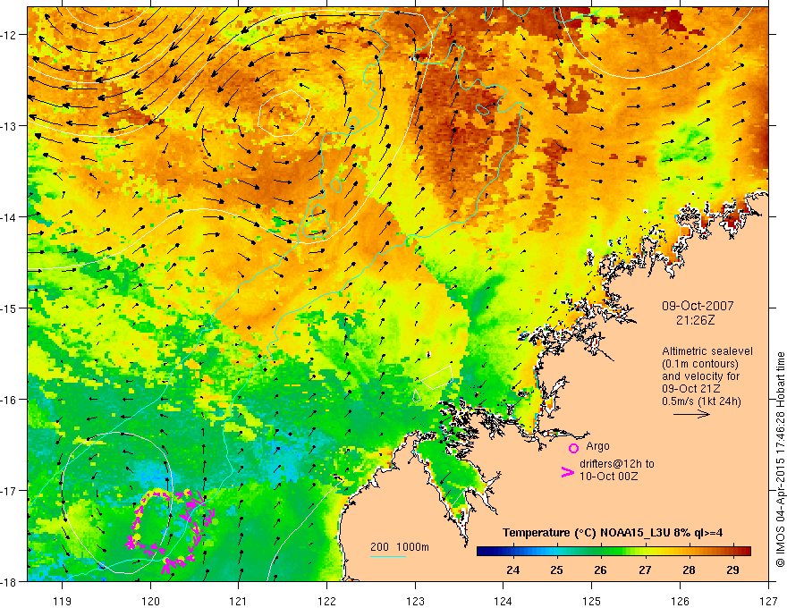Click the colorbar tick label 26

600,570
